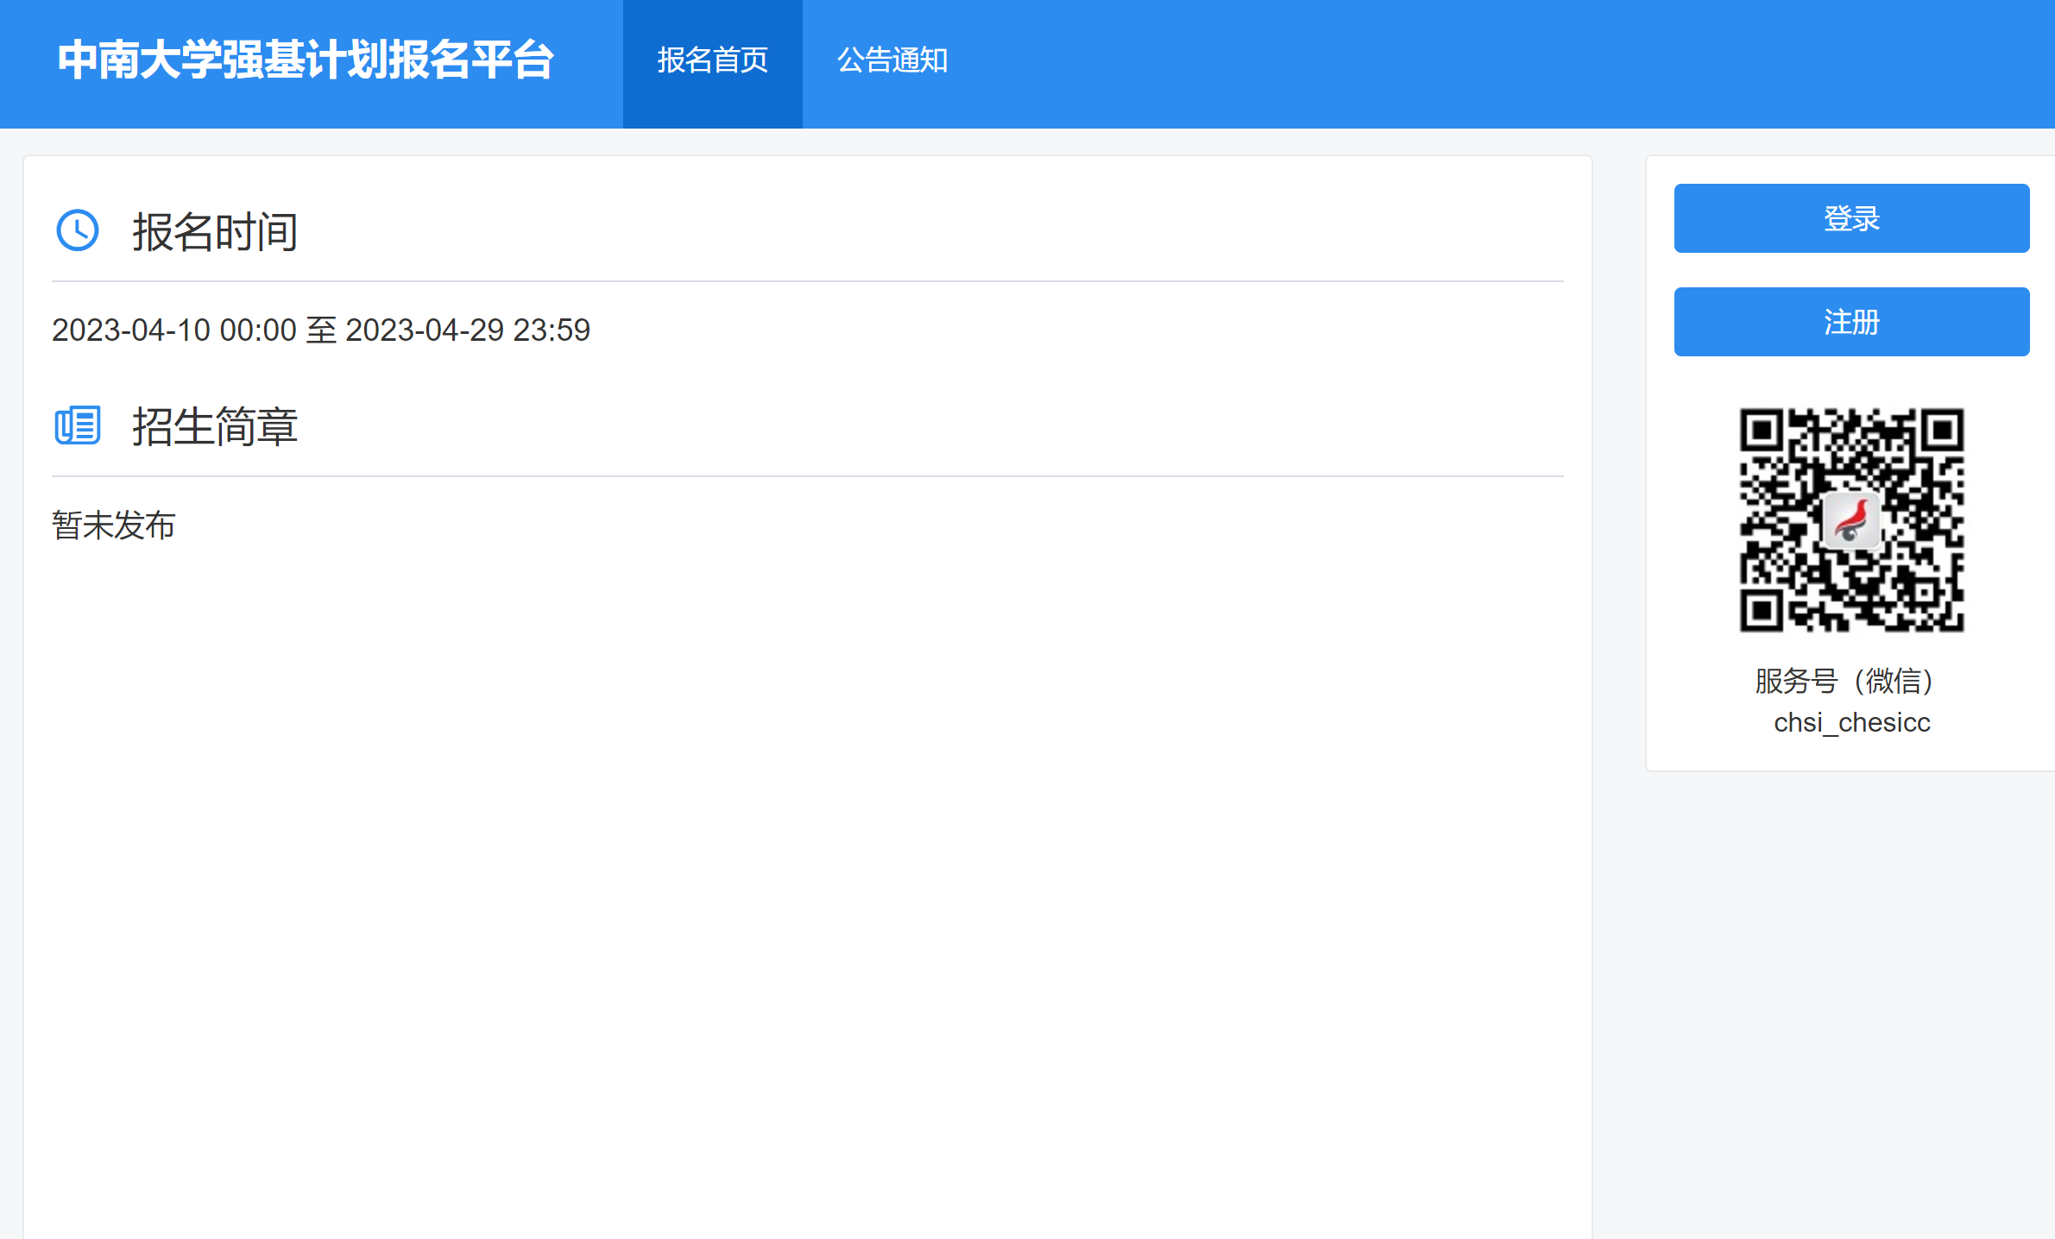Click the 暂未发布 status text
Viewport: 2055px width, 1239px height.
(x=113, y=525)
